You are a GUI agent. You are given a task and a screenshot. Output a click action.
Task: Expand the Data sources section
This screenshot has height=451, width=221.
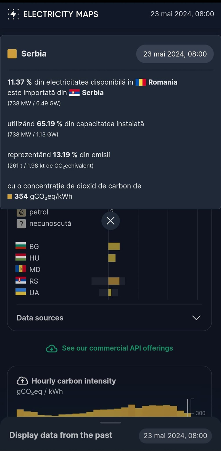click(x=196, y=318)
